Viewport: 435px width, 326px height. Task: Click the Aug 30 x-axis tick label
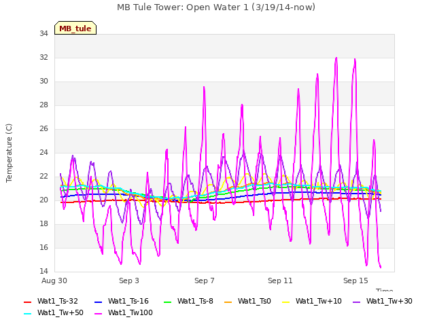click(54, 280)
